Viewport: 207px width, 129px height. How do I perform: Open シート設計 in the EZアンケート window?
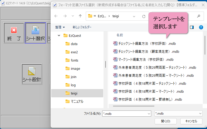click(x=32, y=74)
